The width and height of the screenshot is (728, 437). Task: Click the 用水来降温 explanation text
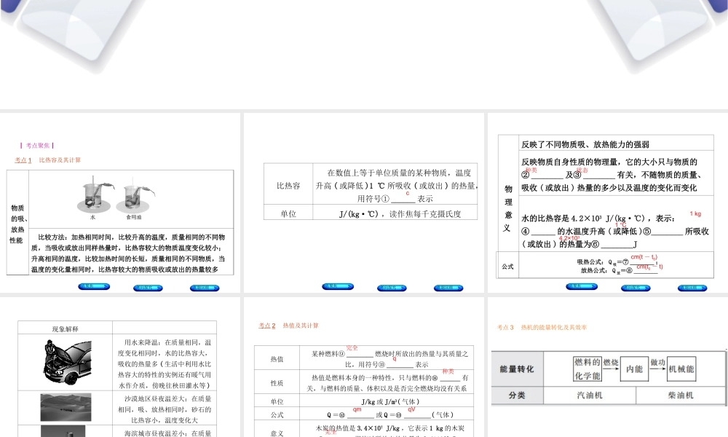pos(165,363)
